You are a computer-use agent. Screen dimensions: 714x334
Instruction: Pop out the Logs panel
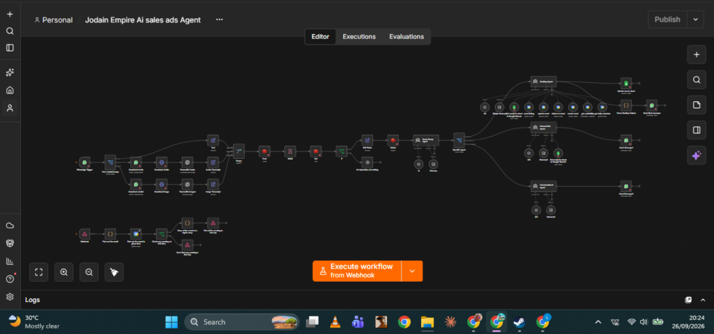pos(688,300)
